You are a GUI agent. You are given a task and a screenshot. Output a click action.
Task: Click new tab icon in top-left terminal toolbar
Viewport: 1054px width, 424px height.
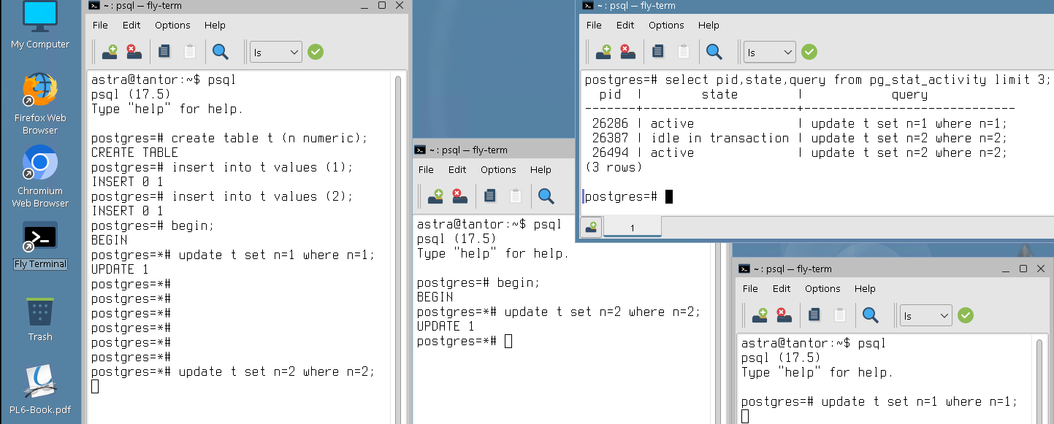tap(110, 52)
